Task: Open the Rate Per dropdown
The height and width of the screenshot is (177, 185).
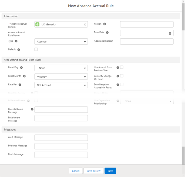Action: [x=61, y=85]
